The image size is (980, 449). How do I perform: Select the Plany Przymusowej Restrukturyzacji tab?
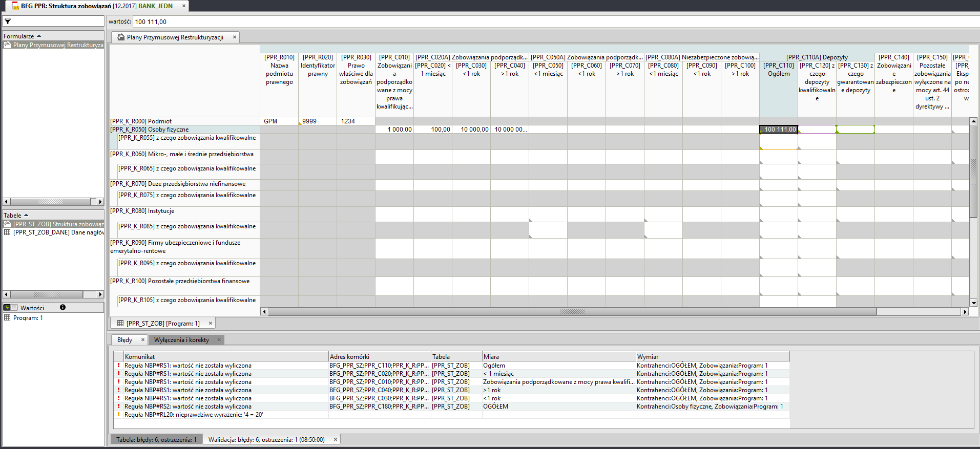(175, 37)
